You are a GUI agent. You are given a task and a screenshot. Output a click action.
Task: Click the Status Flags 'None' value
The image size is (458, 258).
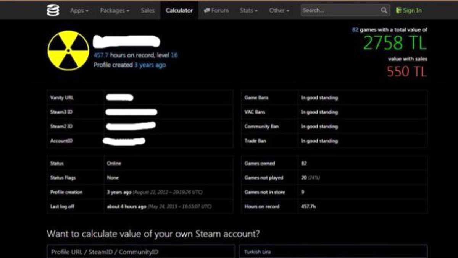pyautogui.click(x=113, y=178)
